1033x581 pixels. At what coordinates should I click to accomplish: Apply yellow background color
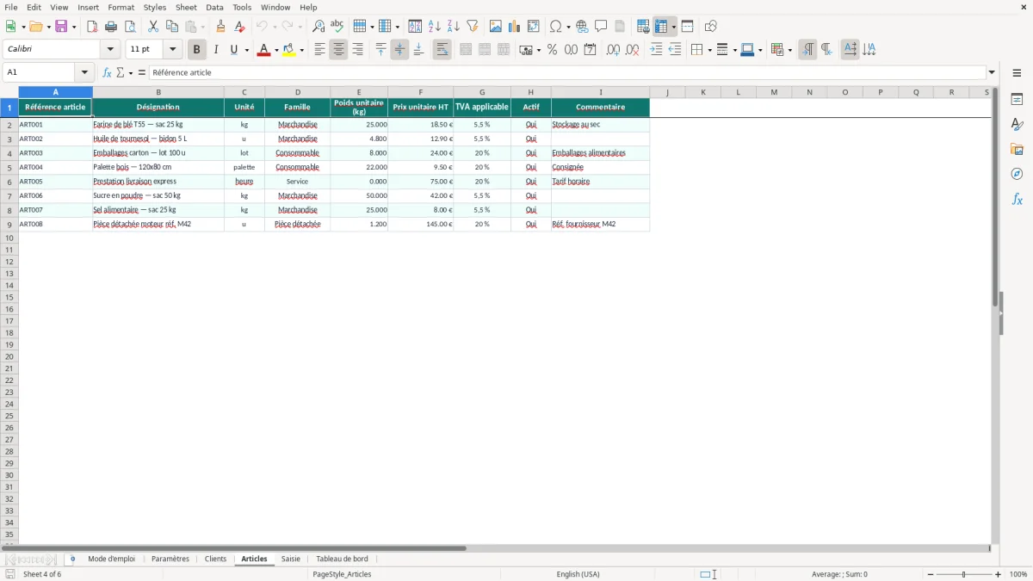(289, 50)
